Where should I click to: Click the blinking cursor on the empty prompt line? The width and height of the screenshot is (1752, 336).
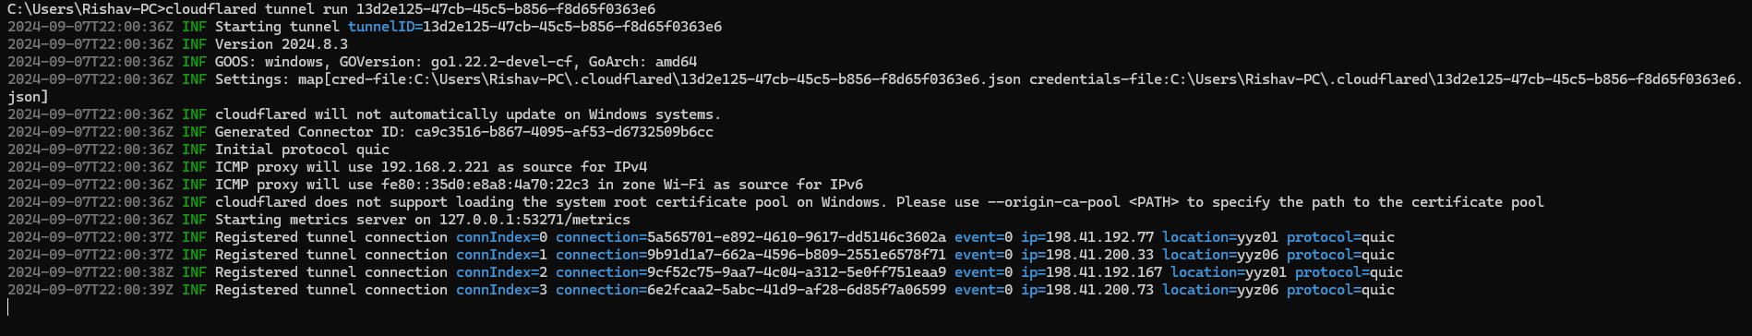[x=8, y=307]
